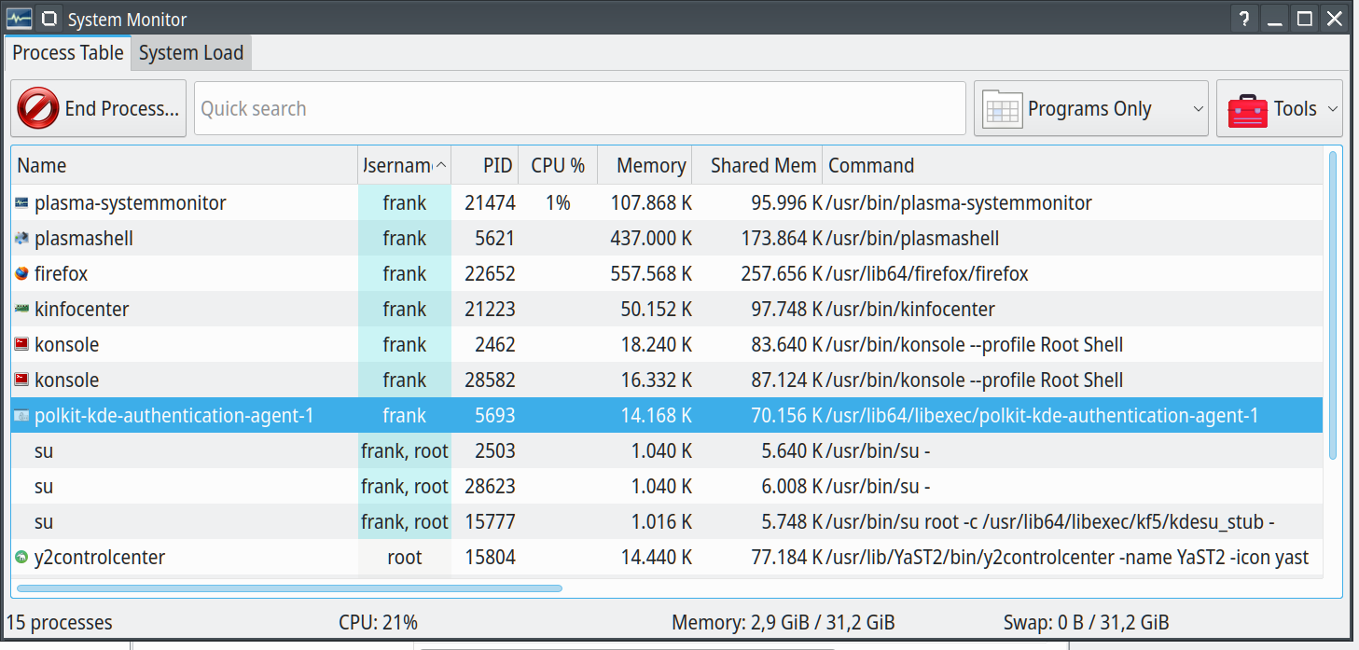
Task: Click the horizontal scrollbar at table bottom
Action: tap(289, 588)
